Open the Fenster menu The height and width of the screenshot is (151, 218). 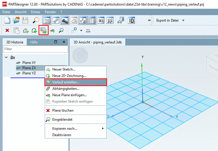coord(50,12)
